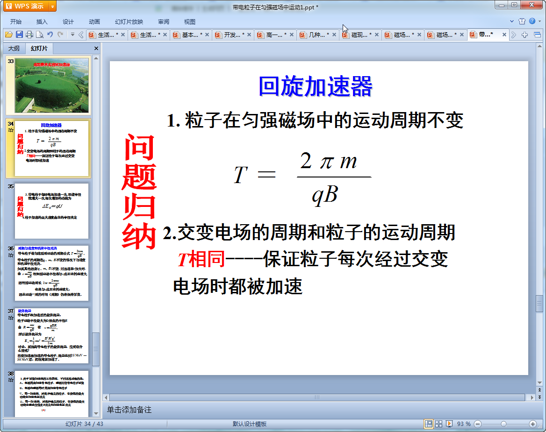Add a new document tab with the plus icon
The width and height of the screenshot is (546, 432).
525,35
